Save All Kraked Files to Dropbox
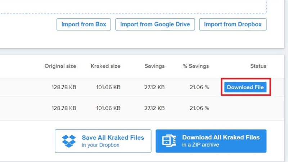The width and height of the screenshot is (288, 162). click(103, 141)
